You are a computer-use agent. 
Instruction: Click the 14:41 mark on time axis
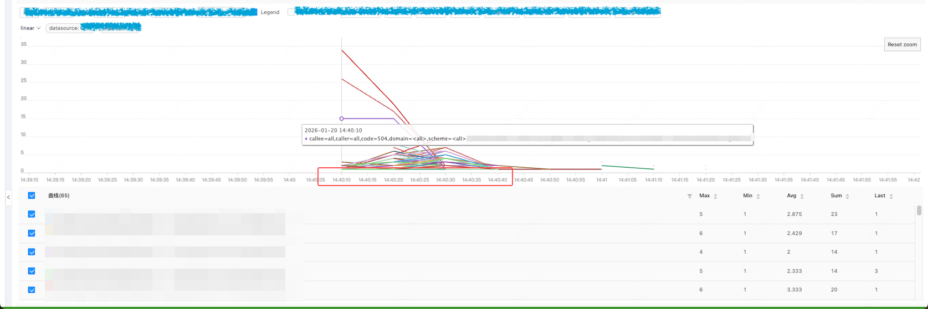602,179
